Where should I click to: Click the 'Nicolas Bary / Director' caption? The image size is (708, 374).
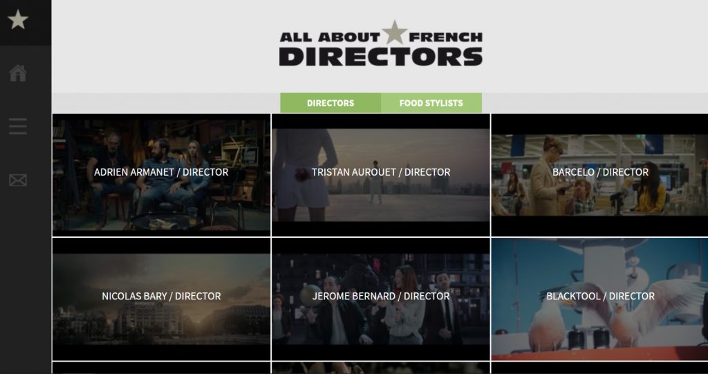pyautogui.click(x=161, y=297)
